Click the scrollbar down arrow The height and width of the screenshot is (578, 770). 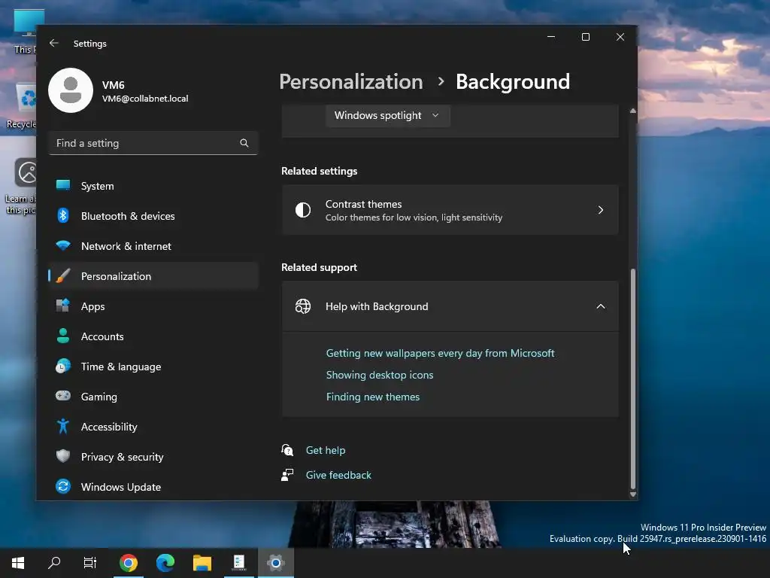(633, 494)
